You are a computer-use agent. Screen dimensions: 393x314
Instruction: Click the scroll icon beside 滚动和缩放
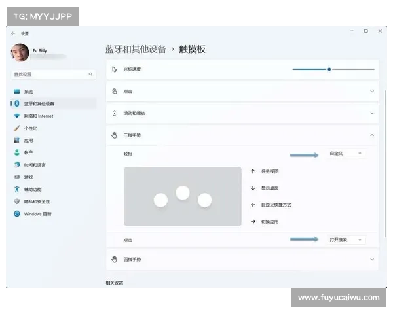[x=115, y=113]
